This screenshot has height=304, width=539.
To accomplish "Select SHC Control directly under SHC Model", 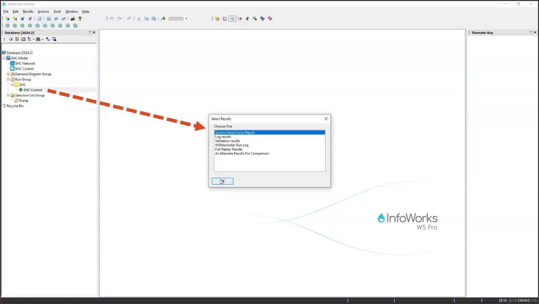I will pos(24,69).
